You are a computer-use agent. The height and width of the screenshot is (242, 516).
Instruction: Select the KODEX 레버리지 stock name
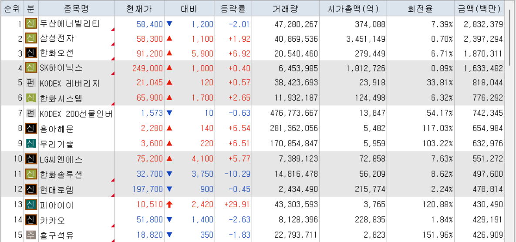[x=69, y=84]
